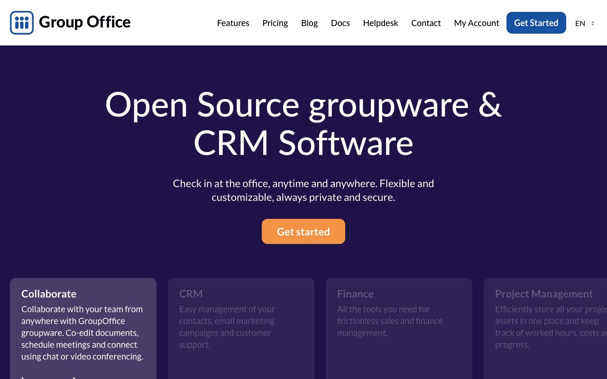Image resolution: width=607 pixels, height=379 pixels.
Task: Select the Project Management feature card
Action: tap(545, 328)
